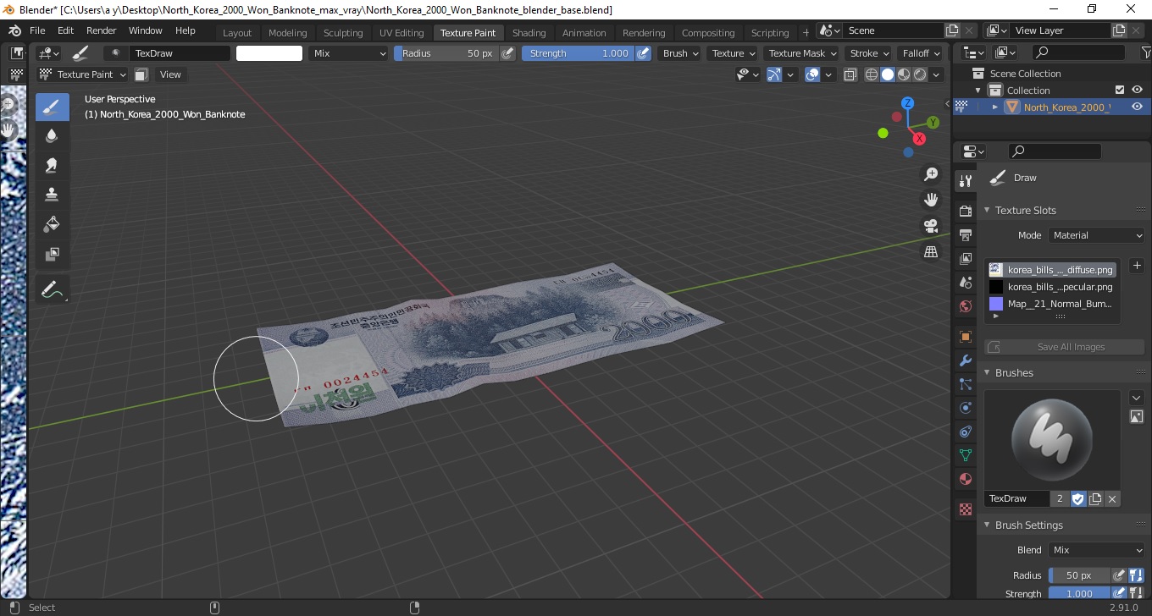Open the File menu
The height and width of the screenshot is (616, 1152).
point(37,30)
